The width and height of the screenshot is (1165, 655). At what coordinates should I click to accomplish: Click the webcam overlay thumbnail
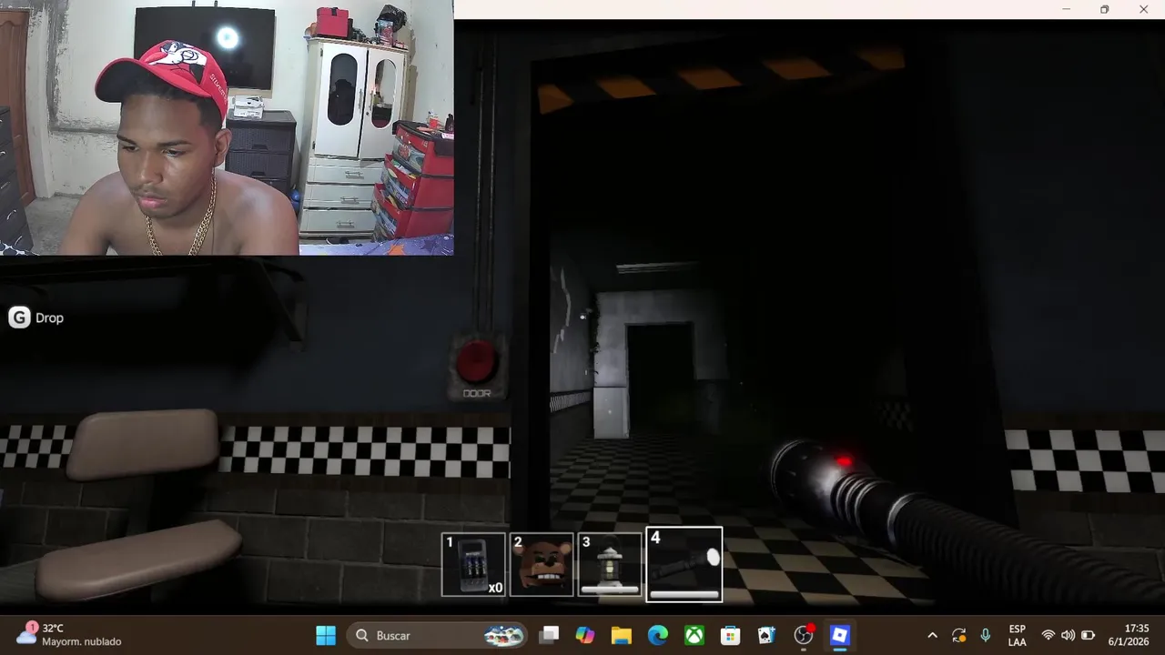[227, 127]
